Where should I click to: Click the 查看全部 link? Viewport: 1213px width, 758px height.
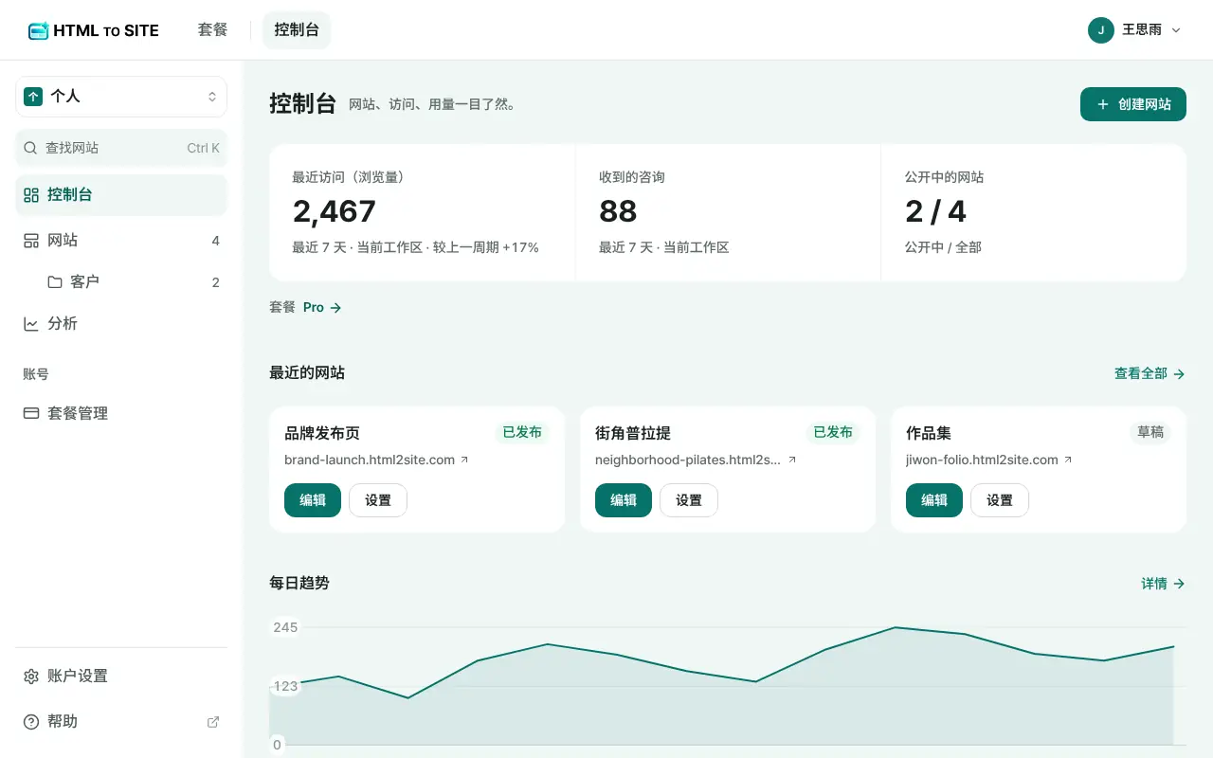1150,373
